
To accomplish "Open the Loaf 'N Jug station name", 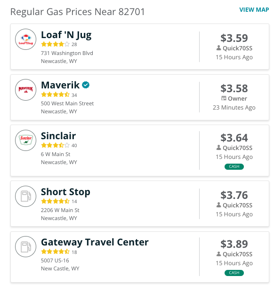I will [66, 35].
